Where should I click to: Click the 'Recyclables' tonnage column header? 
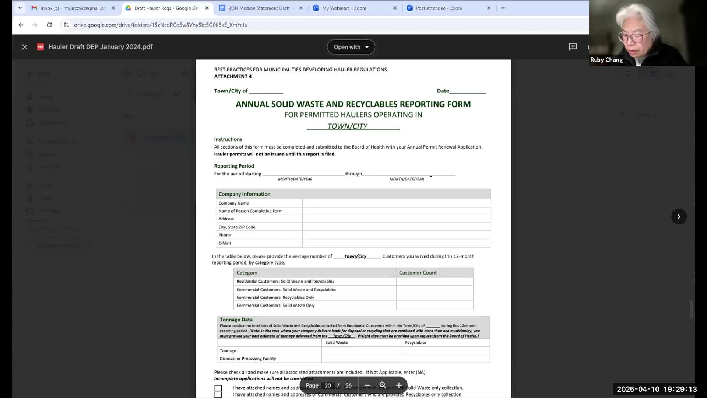[415, 343]
